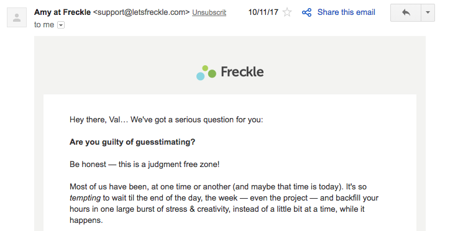Open the Share this email link

coord(346,12)
